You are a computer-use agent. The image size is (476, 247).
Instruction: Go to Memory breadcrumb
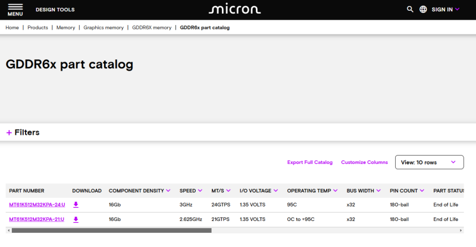point(65,27)
